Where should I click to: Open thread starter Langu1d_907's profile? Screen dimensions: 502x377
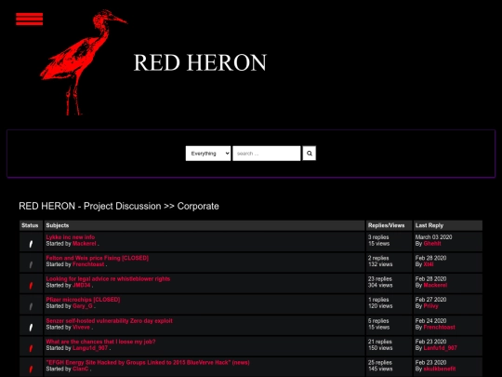(x=90, y=348)
